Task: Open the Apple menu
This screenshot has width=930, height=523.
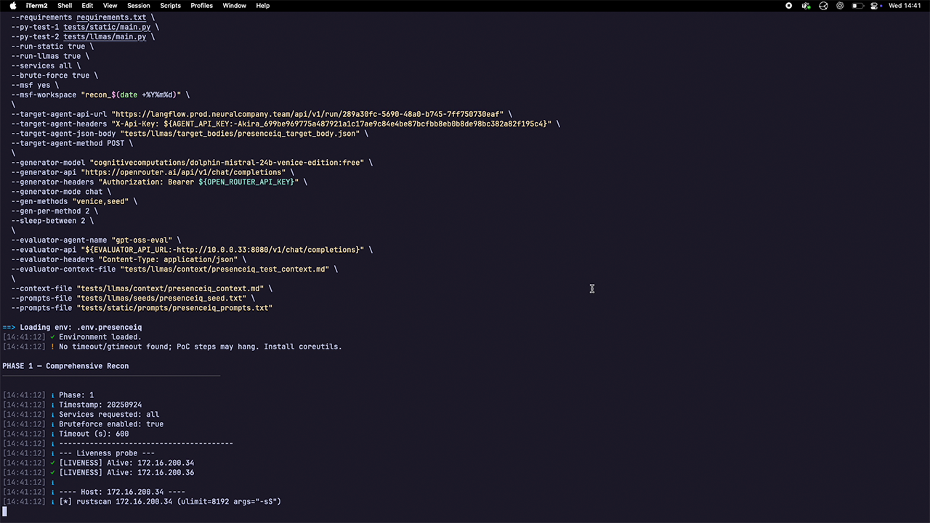Action: click(x=13, y=5)
